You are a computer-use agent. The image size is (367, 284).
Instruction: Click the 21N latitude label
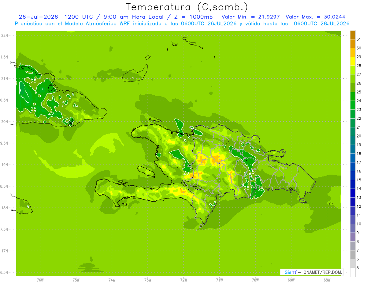point(5,78)
